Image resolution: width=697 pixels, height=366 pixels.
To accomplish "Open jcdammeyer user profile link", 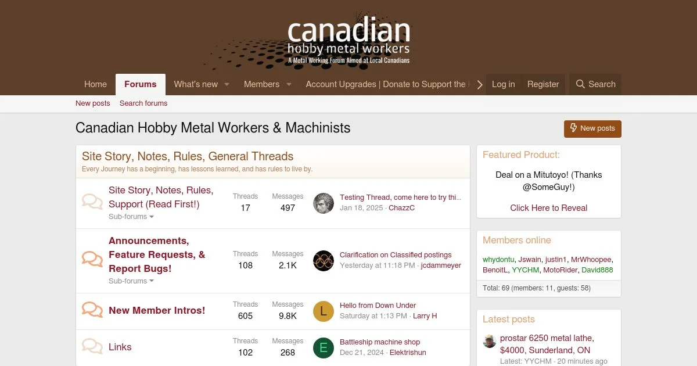I will click(441, 265).
